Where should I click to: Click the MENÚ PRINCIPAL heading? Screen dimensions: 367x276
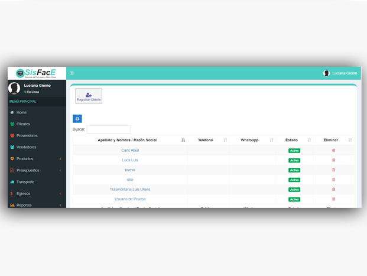point(22,102)
